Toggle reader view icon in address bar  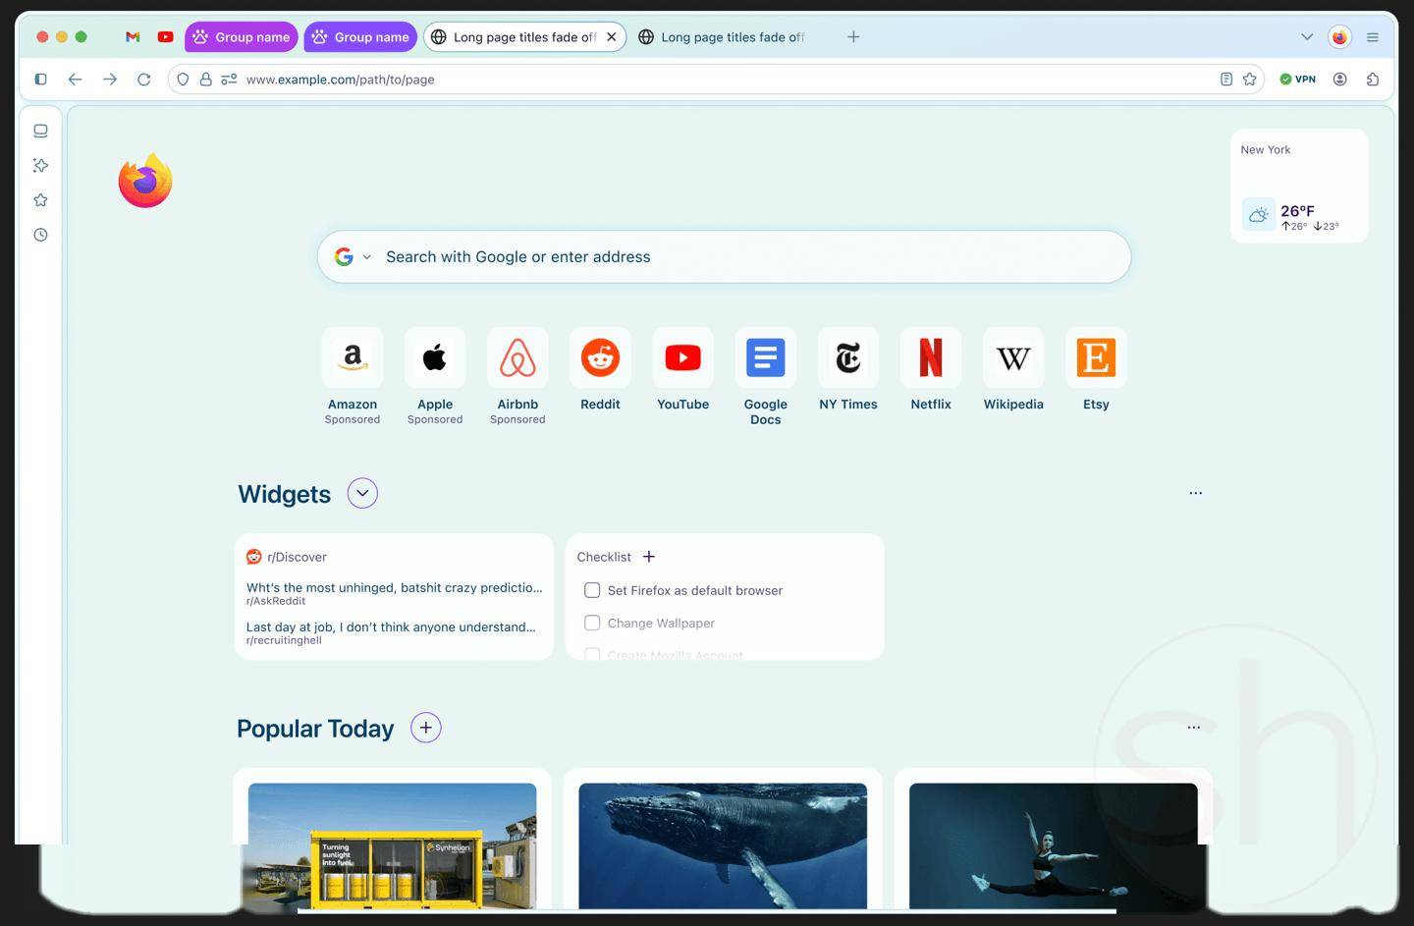coord(1225,80)
